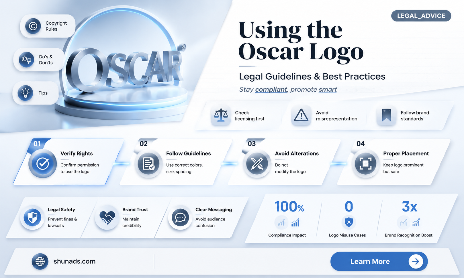
Task: Click the thumbs up/down Do's & Don'ts icon
Action: click(26, 60)
